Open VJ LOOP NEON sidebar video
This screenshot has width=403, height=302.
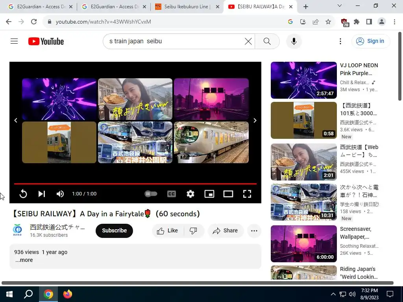303,80
